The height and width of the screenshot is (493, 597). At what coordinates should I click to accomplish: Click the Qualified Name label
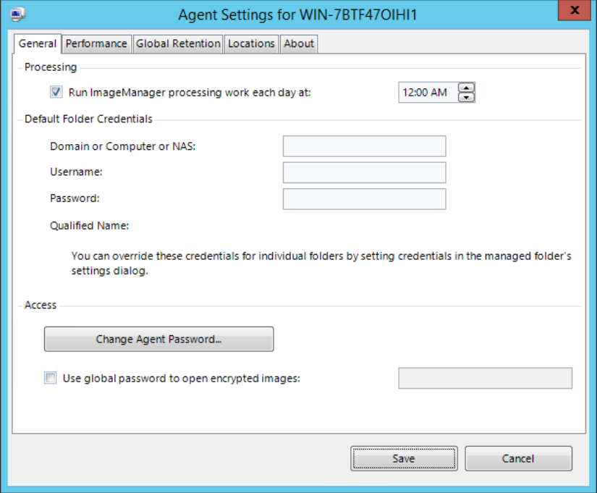point(90,226)
